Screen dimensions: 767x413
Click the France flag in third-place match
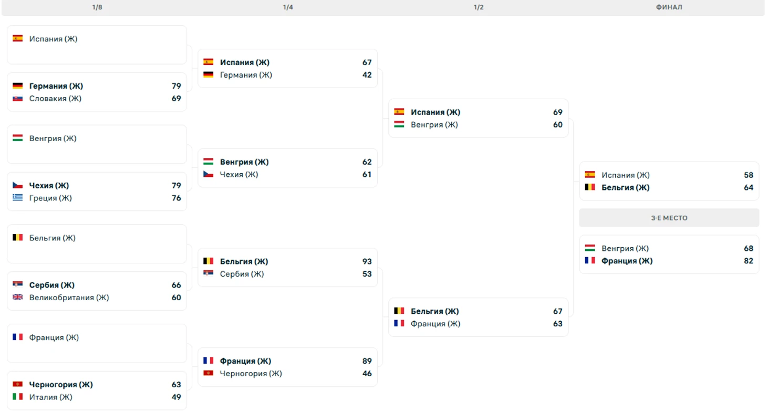point(590,260)
